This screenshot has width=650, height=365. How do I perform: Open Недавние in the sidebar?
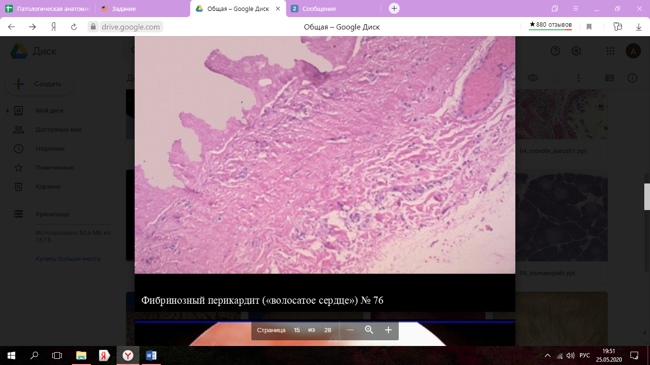(x=50, y=149)
